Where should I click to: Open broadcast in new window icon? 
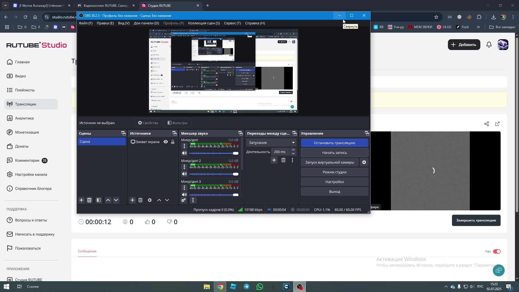(497, 124)
